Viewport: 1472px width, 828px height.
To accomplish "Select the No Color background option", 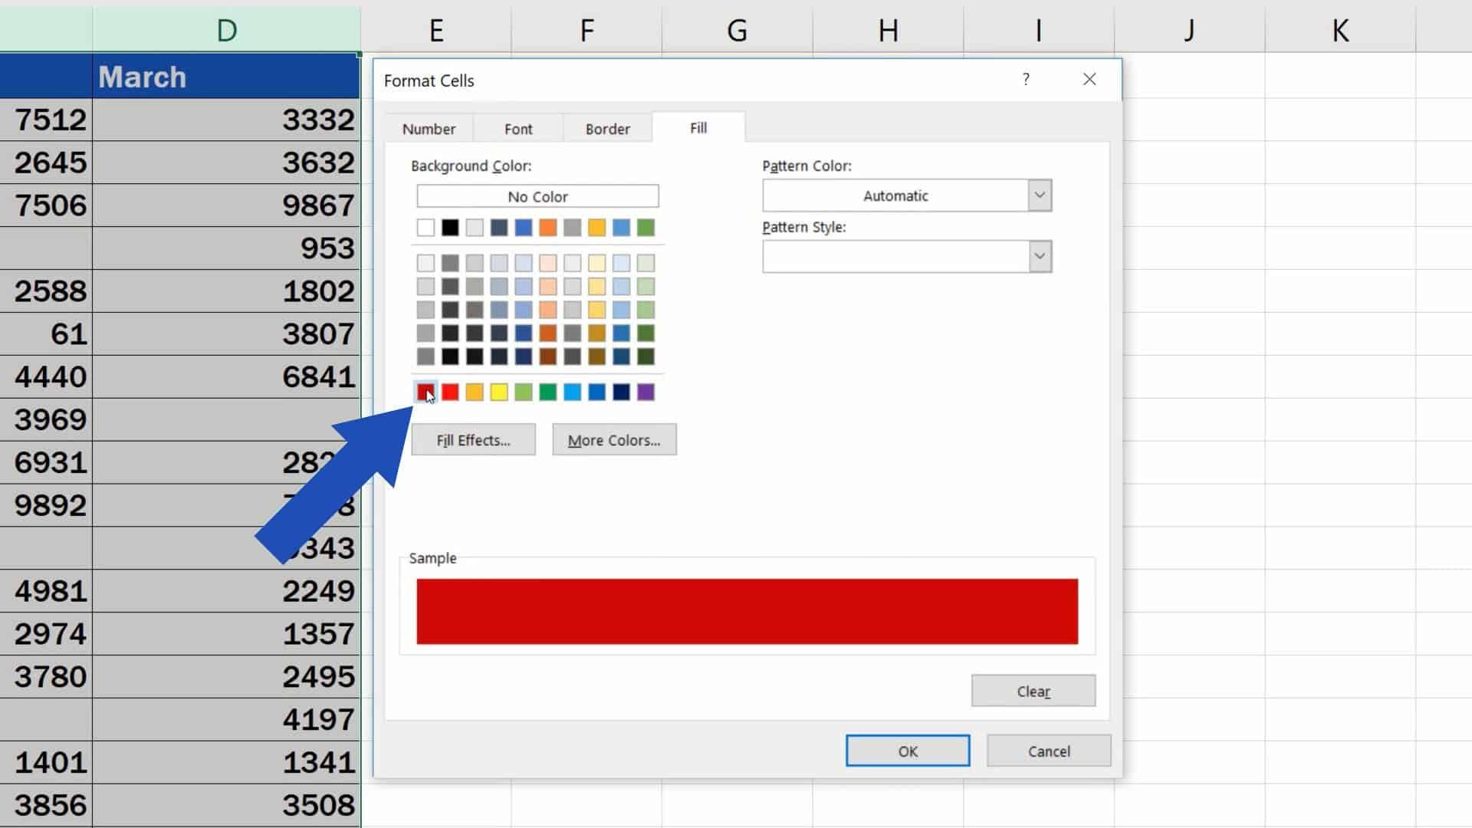I will (538, 196).
